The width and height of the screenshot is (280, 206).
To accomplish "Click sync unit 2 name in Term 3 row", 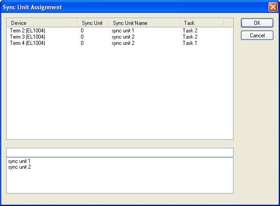I will 123,37.
